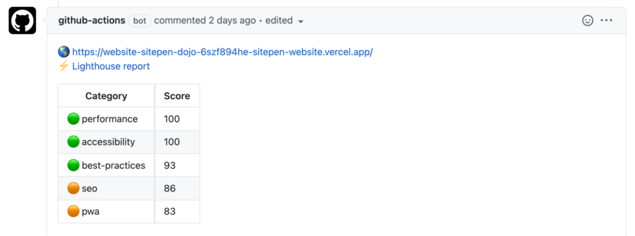Click the lightning bolt emoji icon
The image size is (635, 236).
(64, 66)
